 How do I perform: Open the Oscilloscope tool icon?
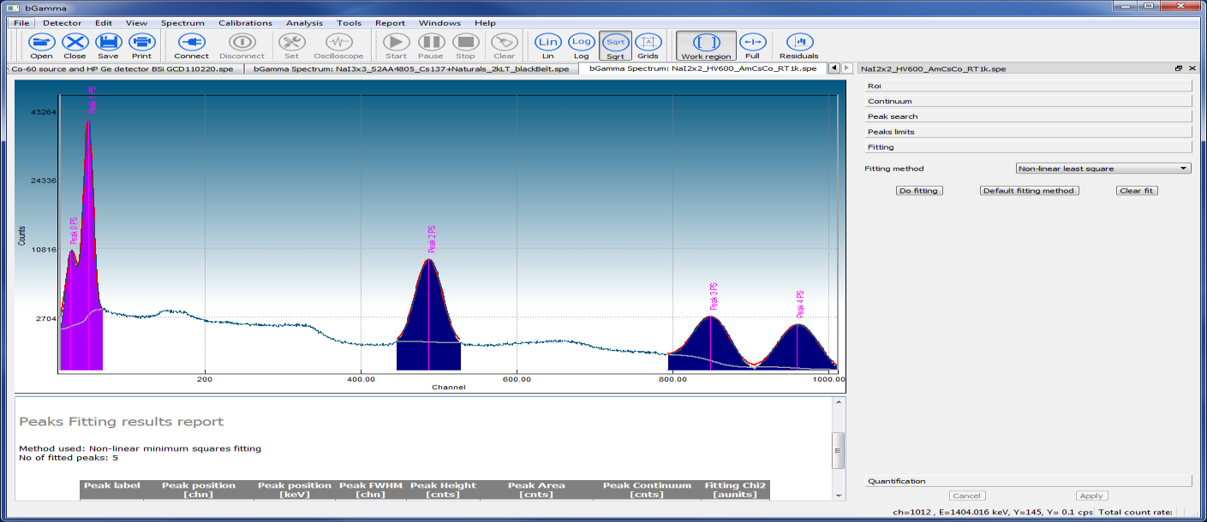(x=339, y=45)
